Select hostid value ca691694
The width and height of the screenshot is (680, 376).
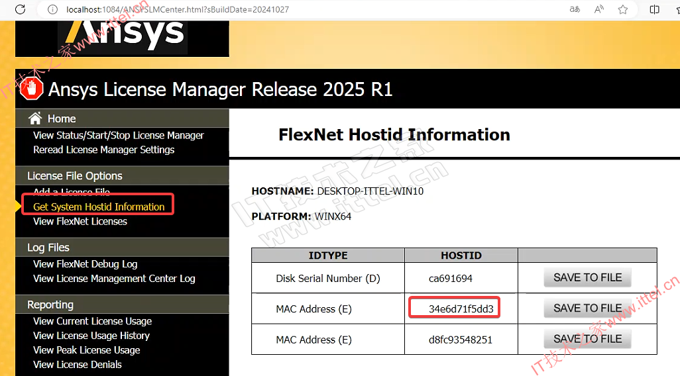click(x=451, y=279)
